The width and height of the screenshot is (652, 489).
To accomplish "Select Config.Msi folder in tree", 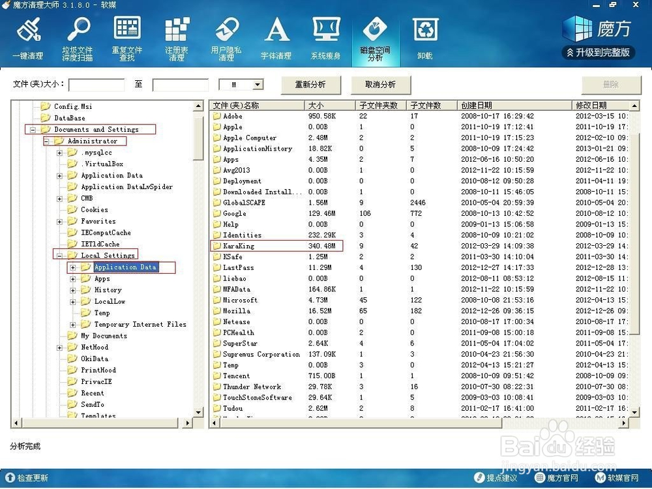I will click(73, 106).
